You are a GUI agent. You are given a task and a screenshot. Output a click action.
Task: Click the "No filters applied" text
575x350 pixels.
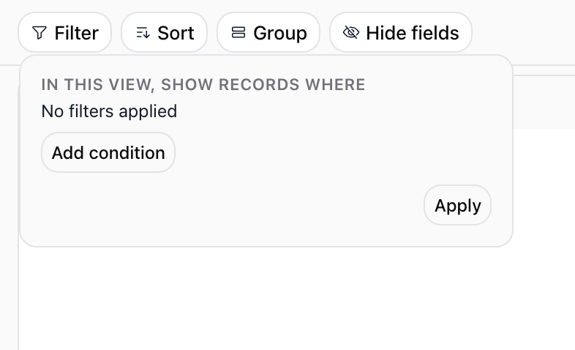pos(109,111)
